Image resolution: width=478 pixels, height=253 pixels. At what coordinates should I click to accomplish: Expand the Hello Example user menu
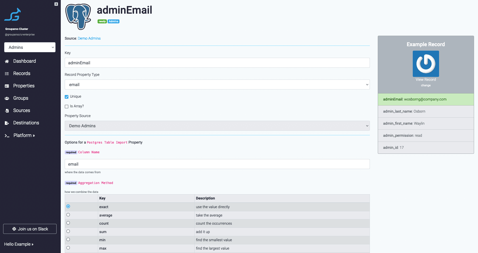pyautogui.click(x=19, y=244)
